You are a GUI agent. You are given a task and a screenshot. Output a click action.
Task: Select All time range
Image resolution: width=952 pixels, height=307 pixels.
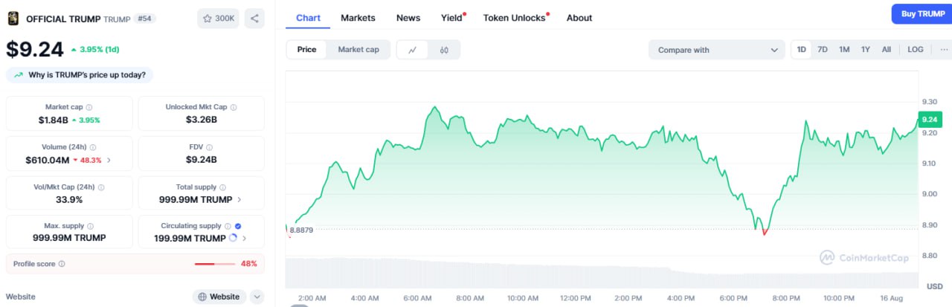click(887, 50)
